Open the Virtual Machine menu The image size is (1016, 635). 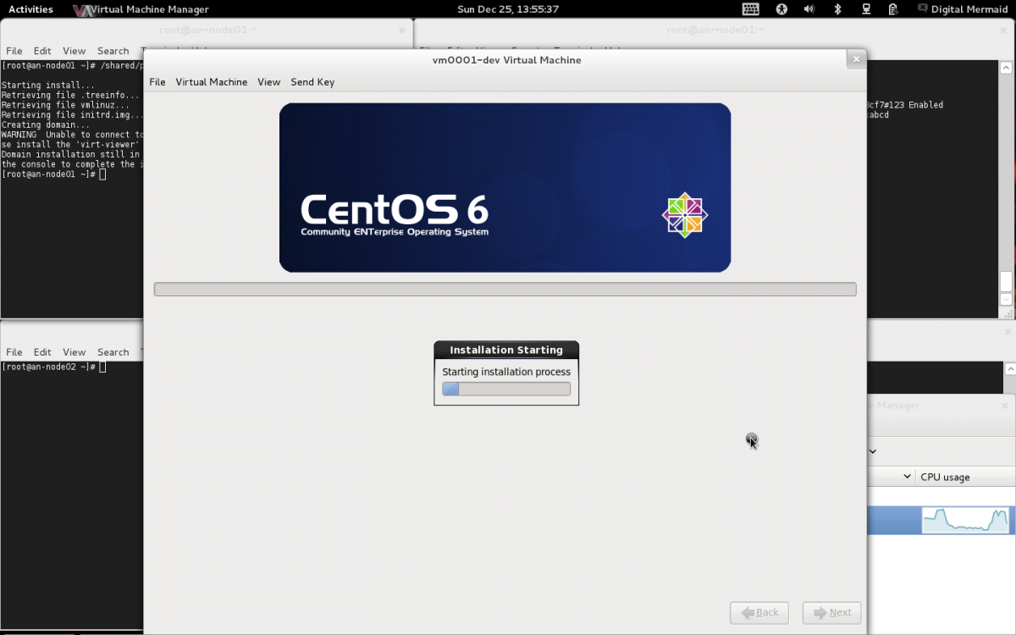pos(211,82)
